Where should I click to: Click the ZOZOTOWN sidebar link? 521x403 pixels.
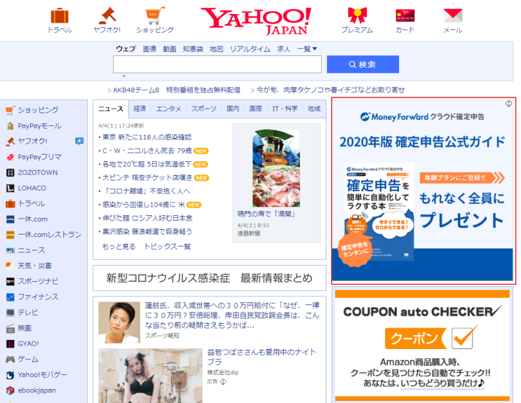(x=37, y=173)
